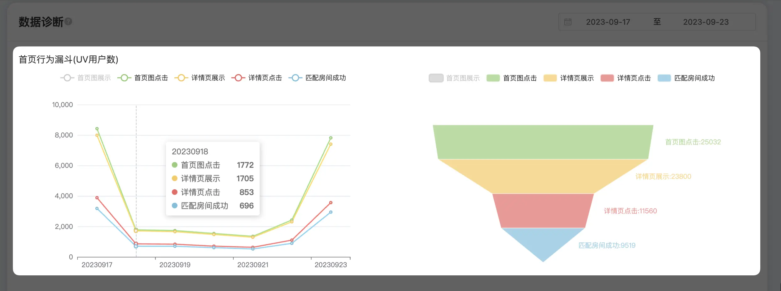Click the red data point on 20230923
781x291 pixels.
[331, 203]
